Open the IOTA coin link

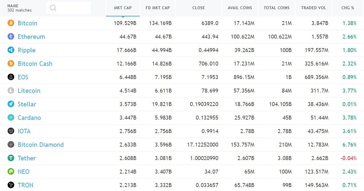(x=24, y=131)
